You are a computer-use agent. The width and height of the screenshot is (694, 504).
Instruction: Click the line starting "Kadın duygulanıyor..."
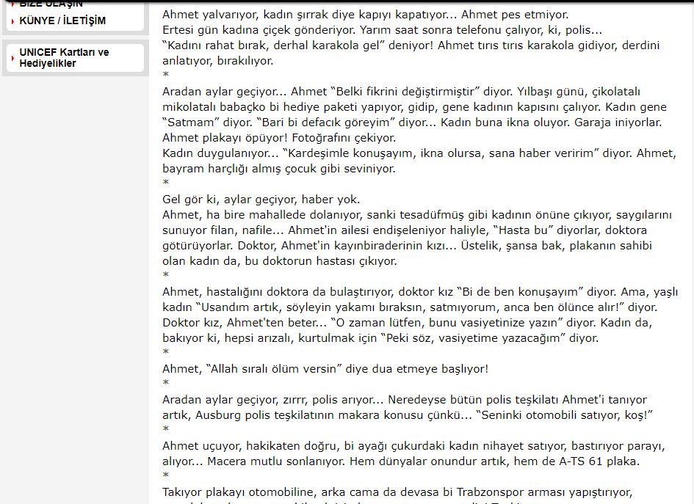tap(419, 153)
